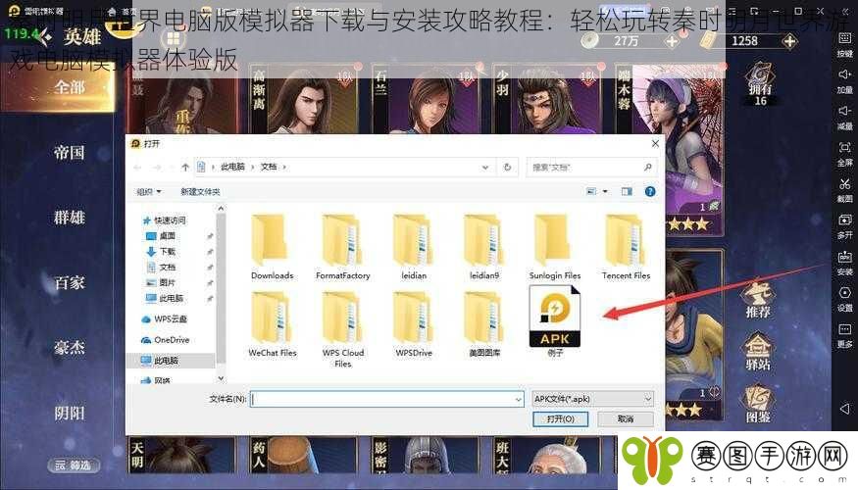858x490 pixels.
Task: Open the 图鉴 hero codex icon
Action: coord(758,404)
